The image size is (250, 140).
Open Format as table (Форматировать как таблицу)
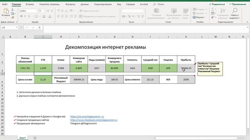tap(174, 14)
